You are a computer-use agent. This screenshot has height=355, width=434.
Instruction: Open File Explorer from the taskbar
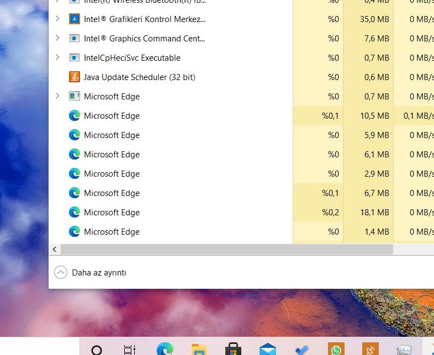199,349
